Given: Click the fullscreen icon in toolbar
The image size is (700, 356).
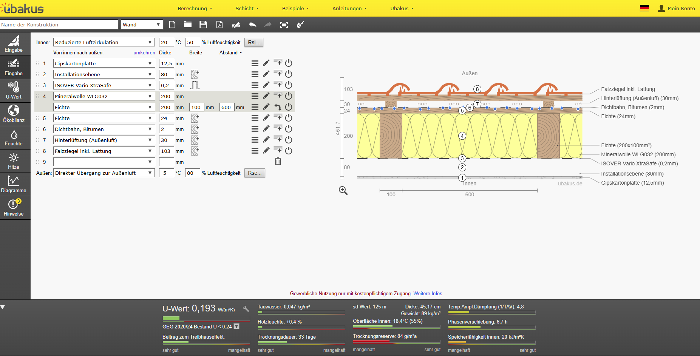Looking at the screenshot, I should coord(284,25).
